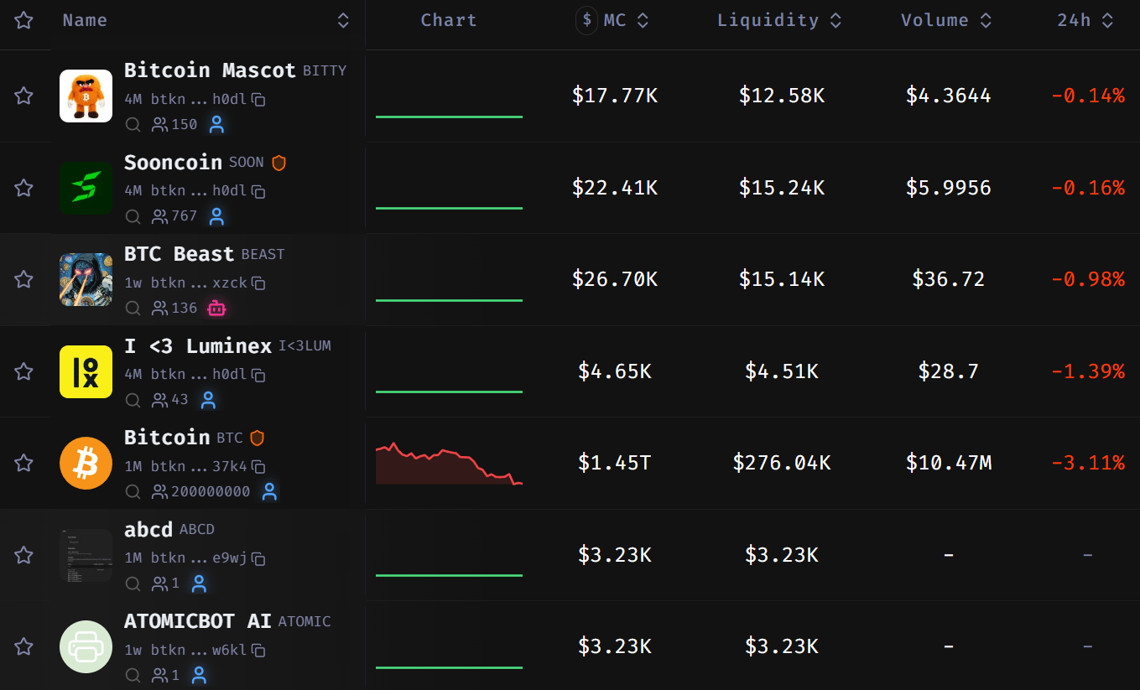Viewport: 1140px width, 690px height.
Task: Sort tokens by Liquidity
Action: click(x=835, y=20)
